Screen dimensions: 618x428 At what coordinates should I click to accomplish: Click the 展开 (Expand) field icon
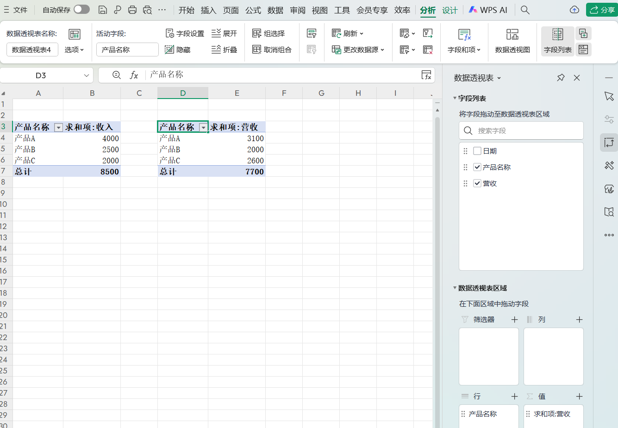click(217, 33)
